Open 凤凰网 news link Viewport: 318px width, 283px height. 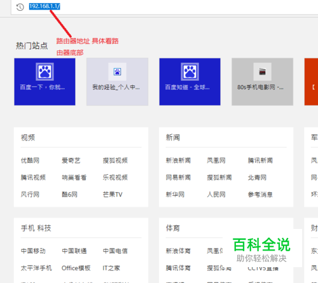click(216, 160)
